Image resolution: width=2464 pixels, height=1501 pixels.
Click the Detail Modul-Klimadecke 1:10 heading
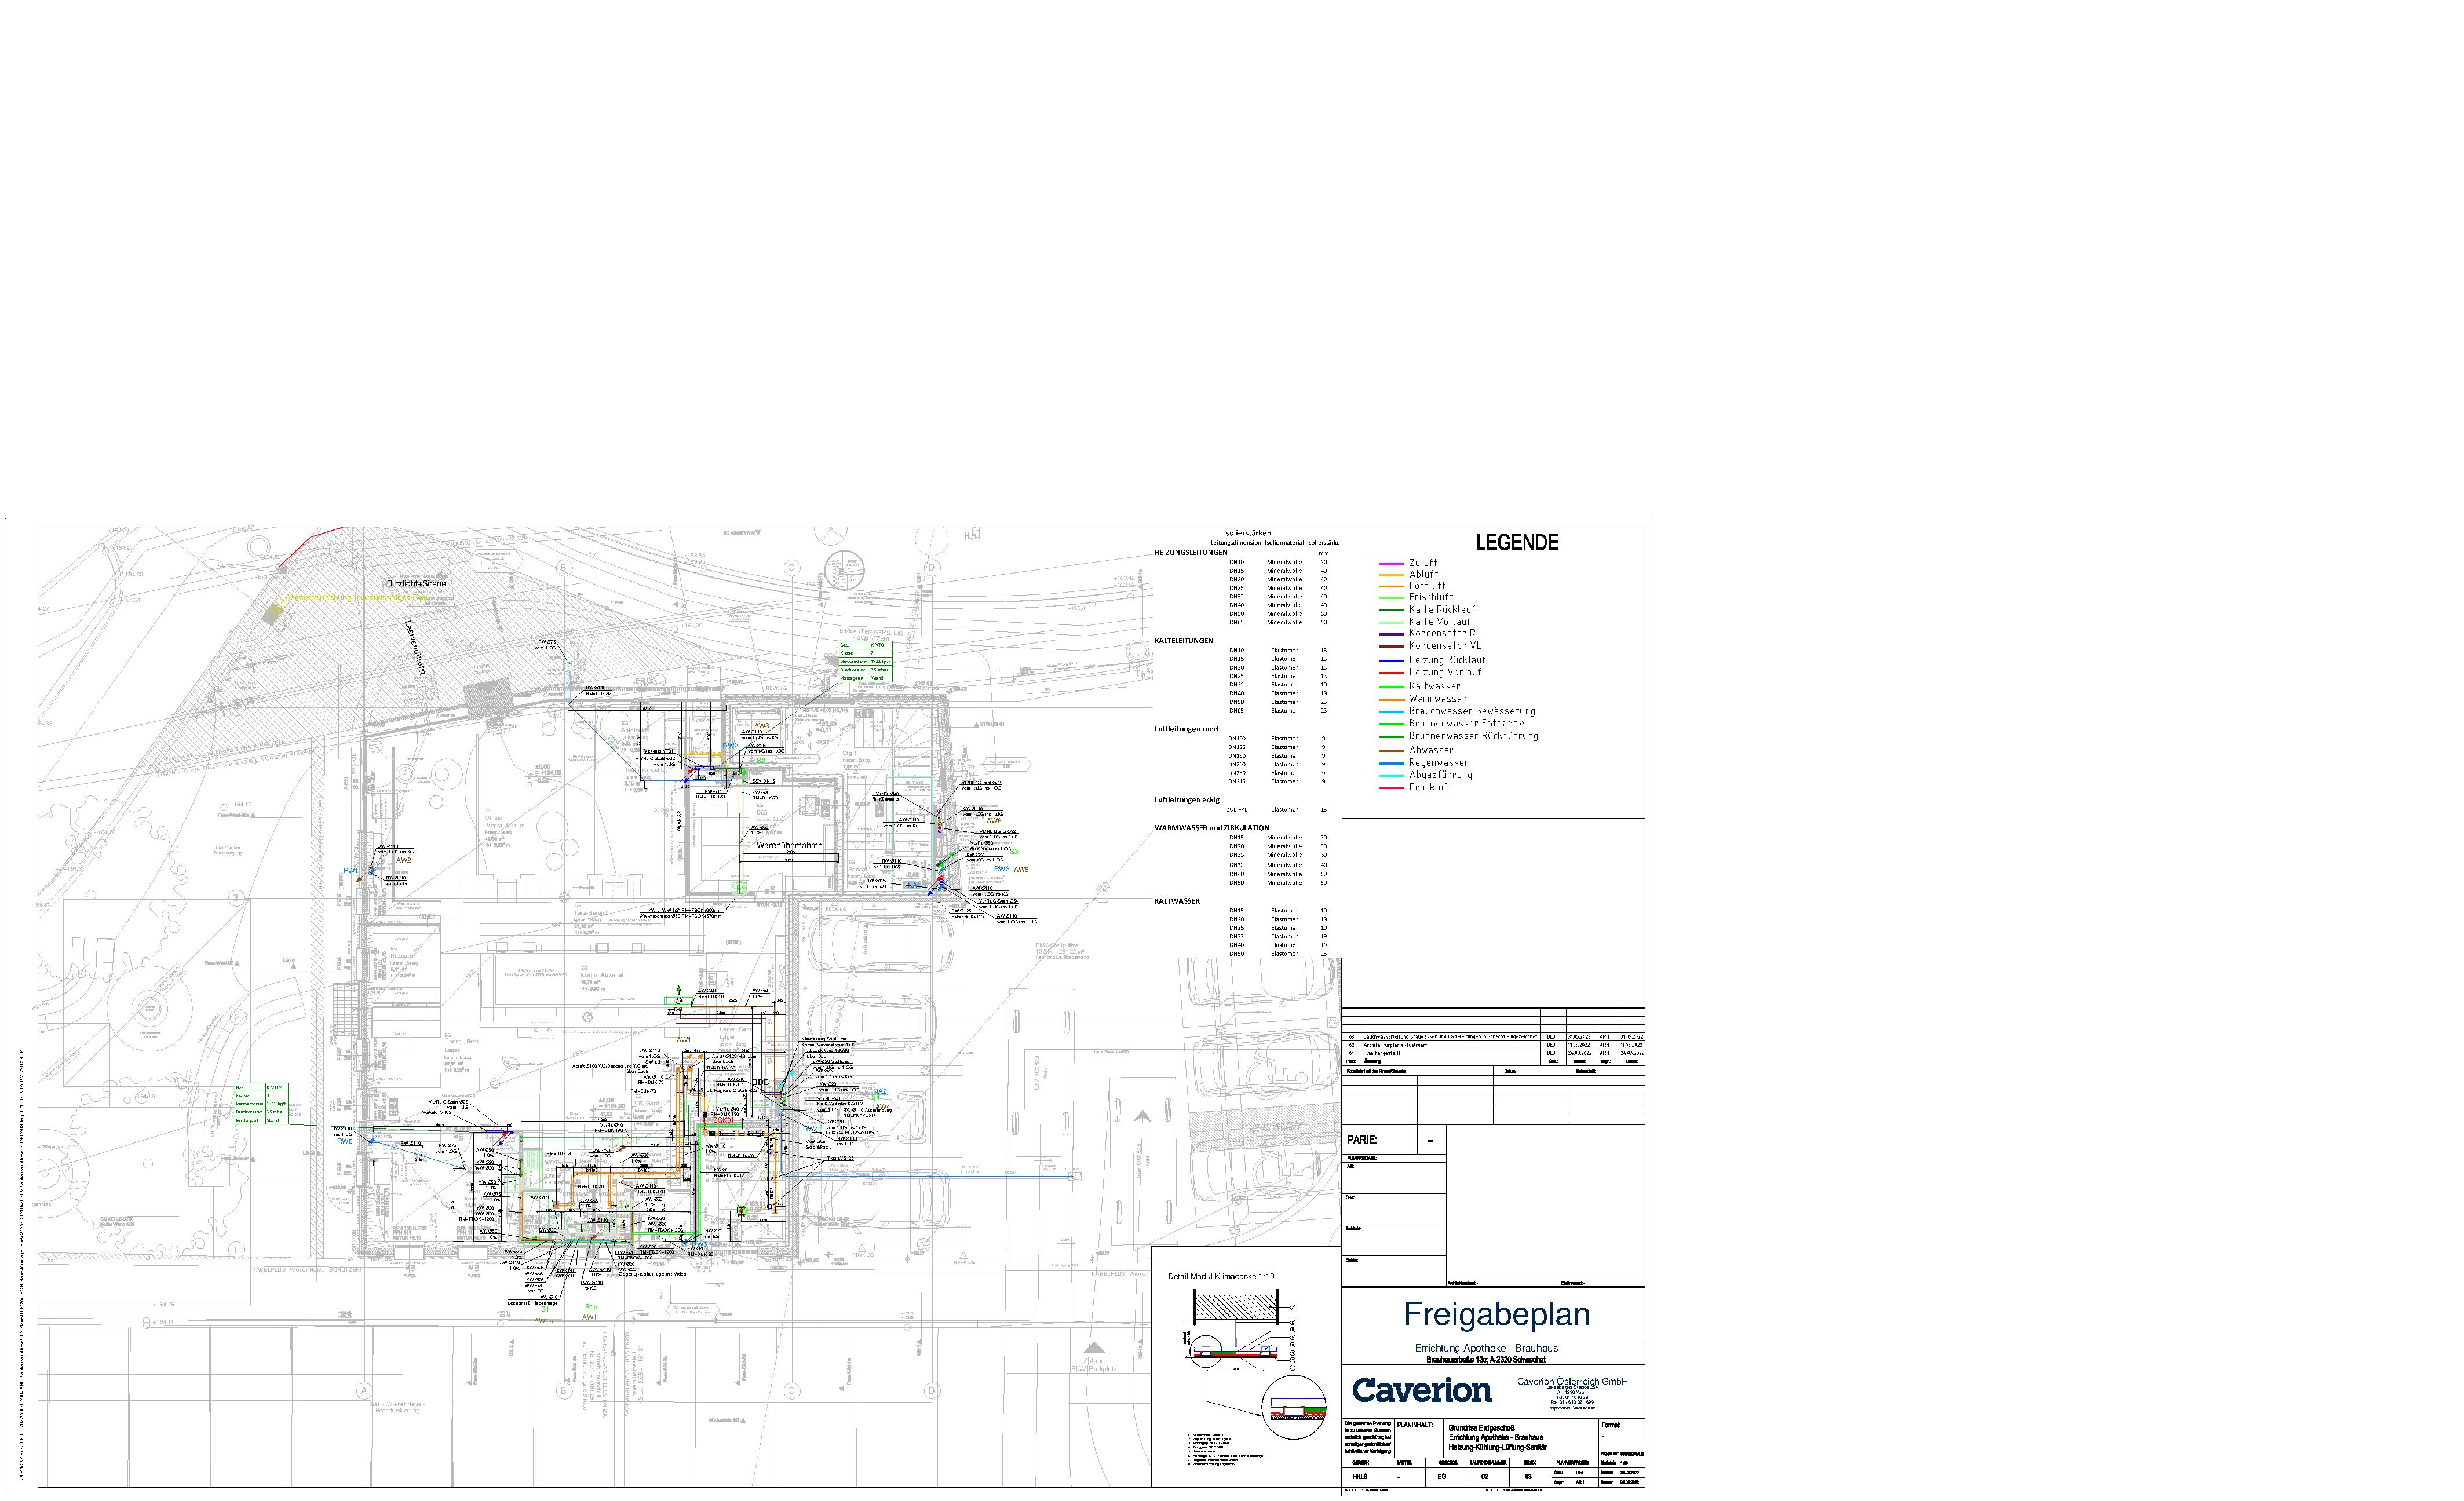pyautogui.click(x=1220, y=1277)
